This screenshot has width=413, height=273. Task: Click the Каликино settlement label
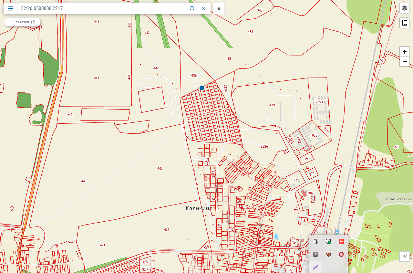(199, 208)
